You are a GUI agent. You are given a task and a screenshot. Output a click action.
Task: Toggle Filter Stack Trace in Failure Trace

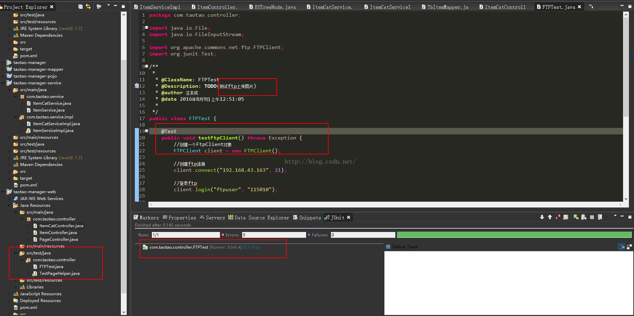tap(622, 247)
